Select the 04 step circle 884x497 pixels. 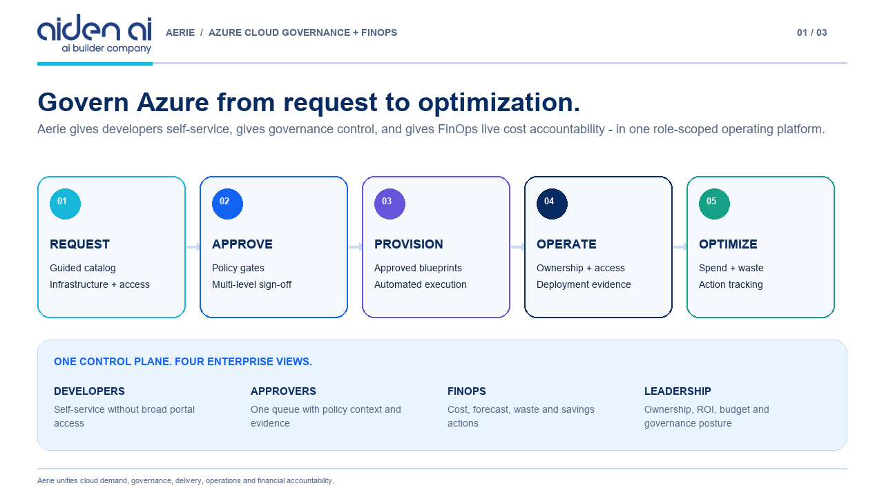[x=552, y=204]
